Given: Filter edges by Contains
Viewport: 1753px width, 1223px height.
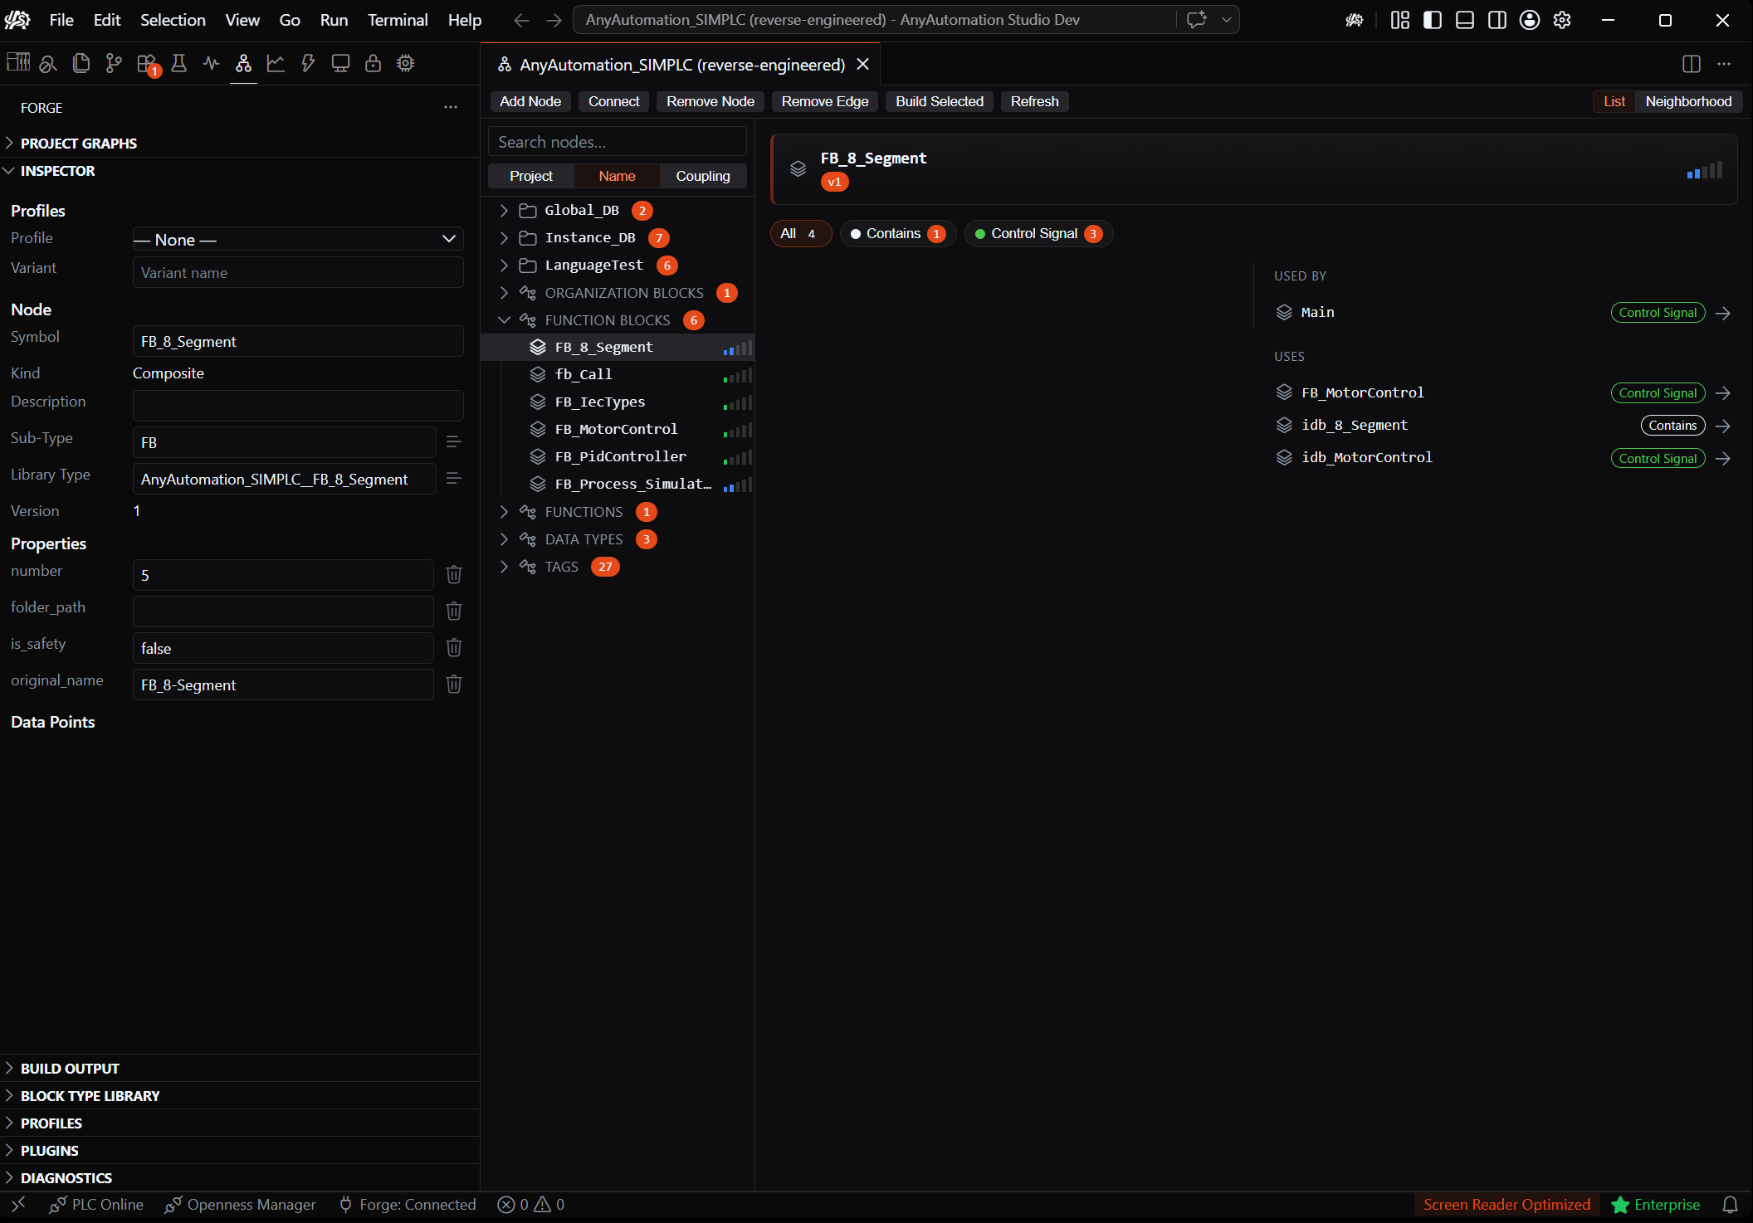Looking at the screenshot, I should point(898,234).
